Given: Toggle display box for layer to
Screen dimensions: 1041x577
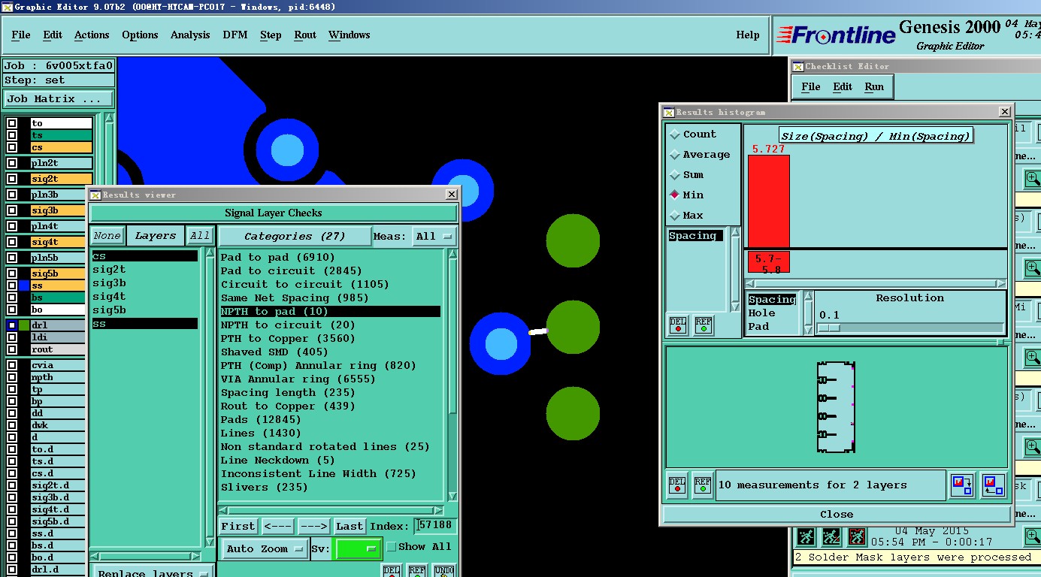Looking at the screenshot, I should tap(12, 123).
